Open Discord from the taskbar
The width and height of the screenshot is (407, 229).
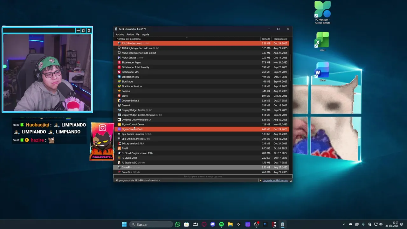tap(213, 224)
